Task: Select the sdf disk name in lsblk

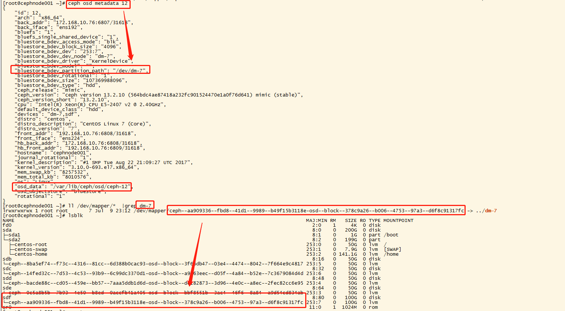Action: [x=7, y=298]
